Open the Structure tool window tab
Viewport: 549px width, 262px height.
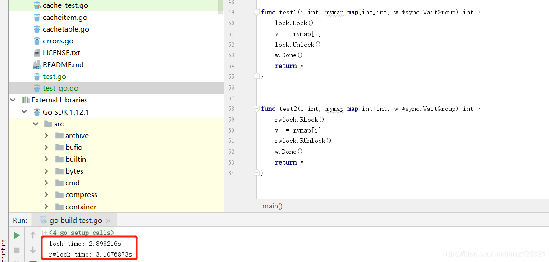4,250
